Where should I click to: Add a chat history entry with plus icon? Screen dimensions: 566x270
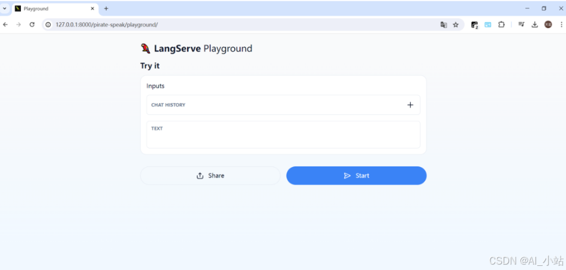[x=410, y=105]
